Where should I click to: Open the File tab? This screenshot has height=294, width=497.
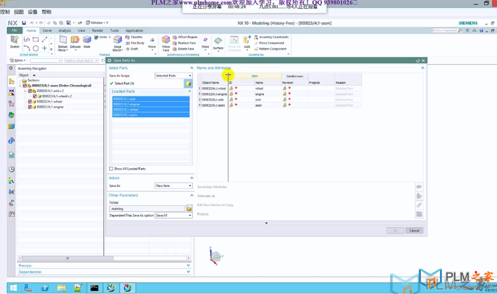click(x=14, y=30)
